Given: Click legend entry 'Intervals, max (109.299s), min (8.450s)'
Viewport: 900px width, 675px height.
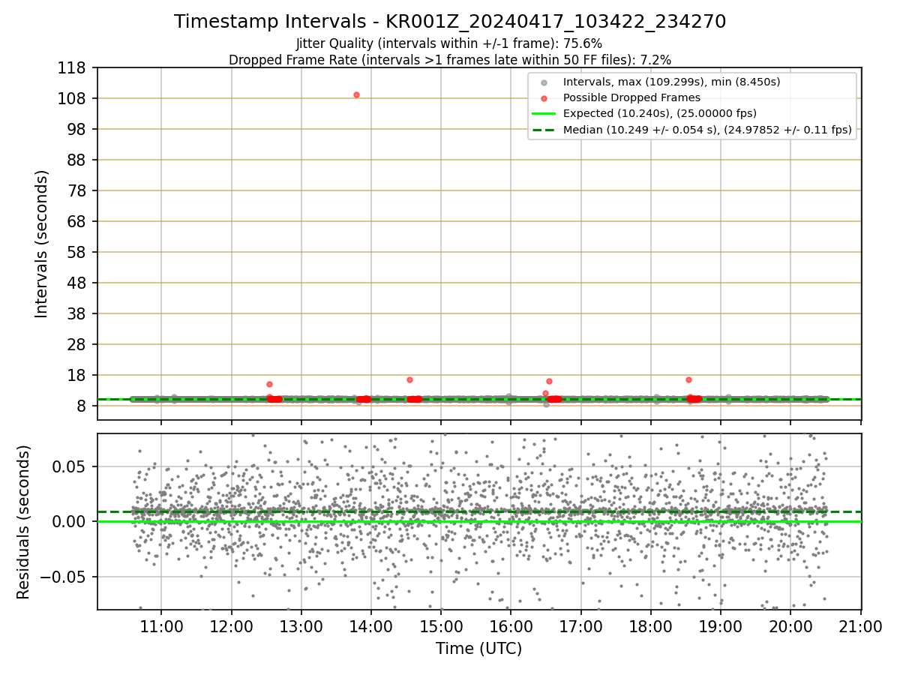Looking at the screenshot, I should (672, 82).
